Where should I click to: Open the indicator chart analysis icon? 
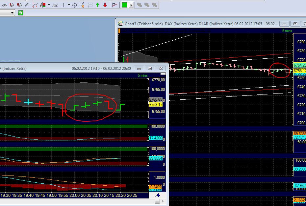[x=115, y=5]
